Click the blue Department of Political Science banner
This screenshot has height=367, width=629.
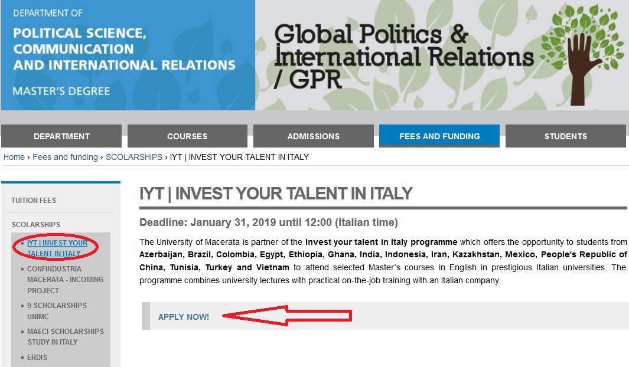point(128,55)
